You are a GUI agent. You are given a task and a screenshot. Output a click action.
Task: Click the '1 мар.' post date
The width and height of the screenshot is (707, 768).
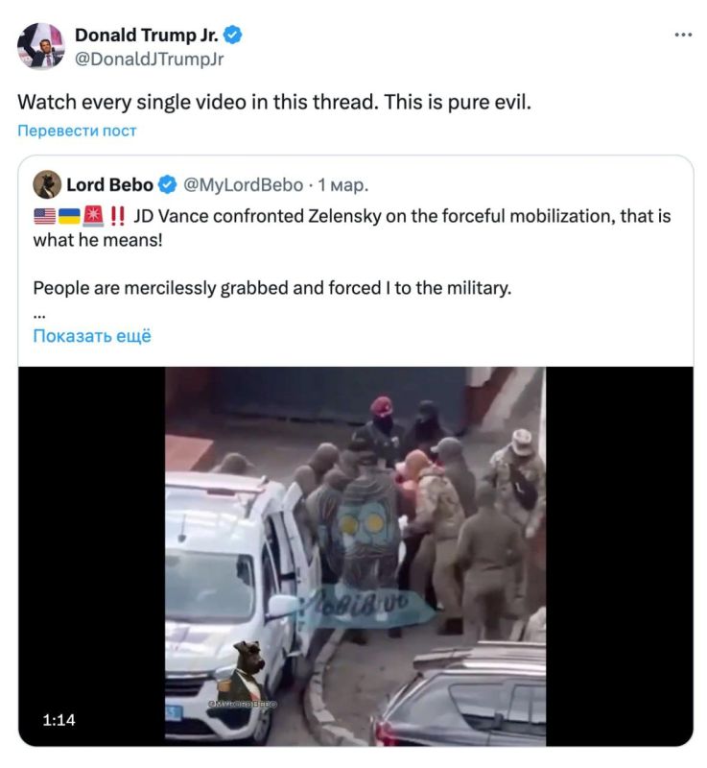[343, 185]
